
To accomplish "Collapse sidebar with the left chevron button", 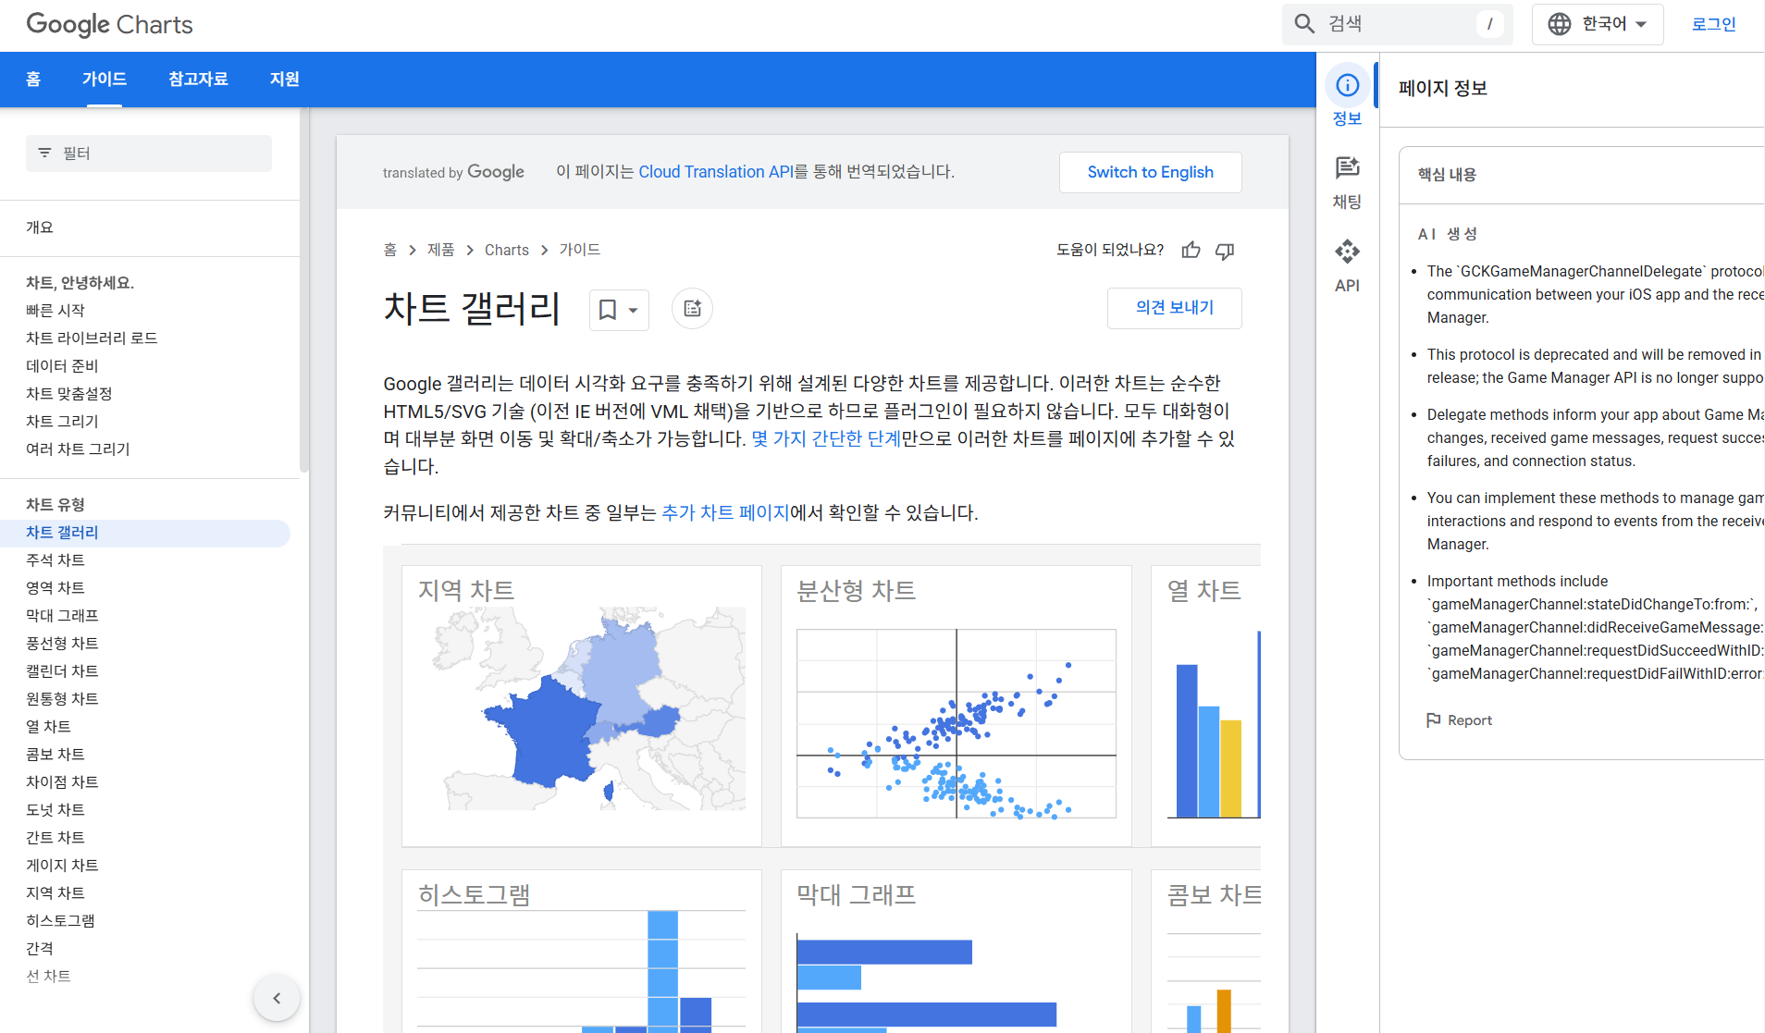I will 277,998.
